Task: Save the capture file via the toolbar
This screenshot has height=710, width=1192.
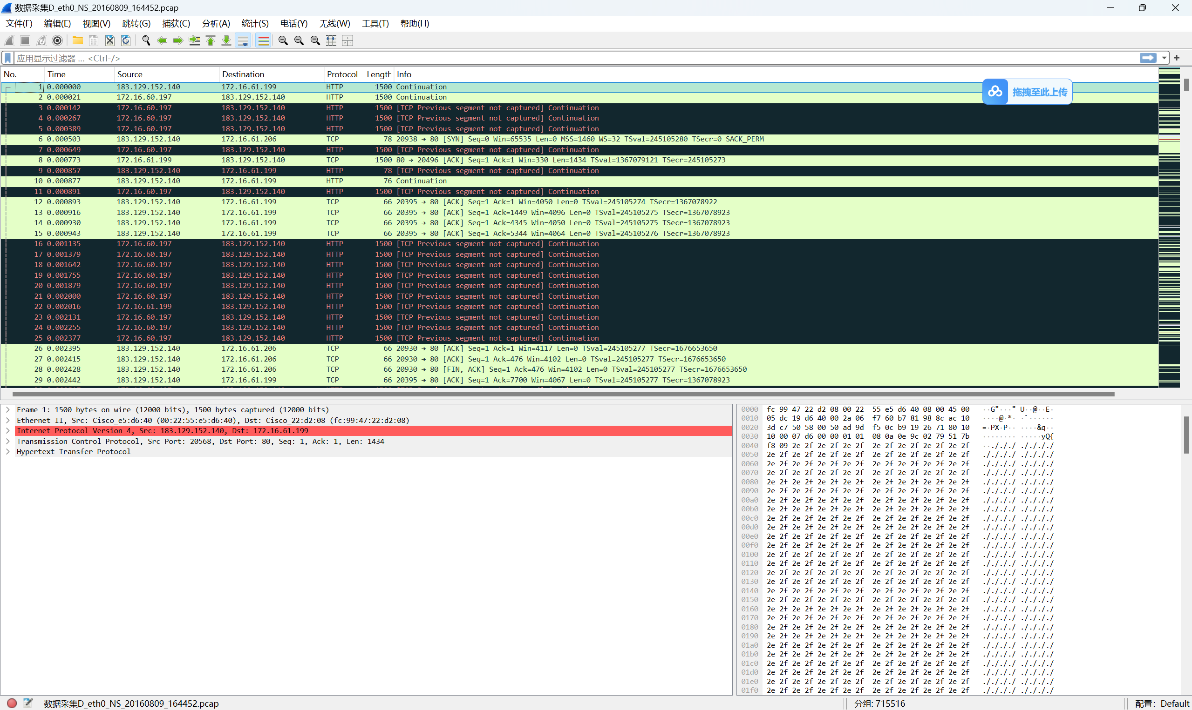Action: [x=94, y=40]
